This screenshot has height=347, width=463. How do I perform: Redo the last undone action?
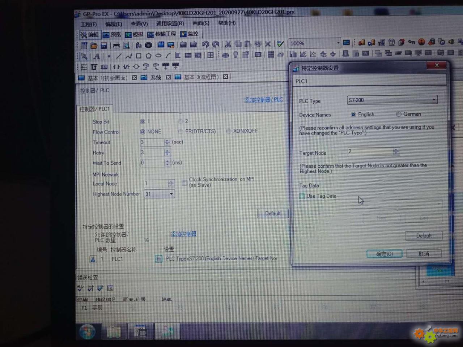(x=216, y=44)
